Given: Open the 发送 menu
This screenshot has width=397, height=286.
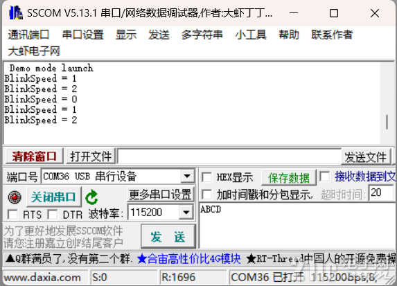Looking at the screenshot, I should pyautogui.click(x=159, y=35).
